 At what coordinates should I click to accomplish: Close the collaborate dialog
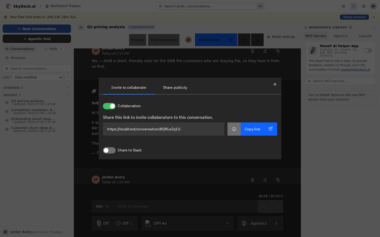275,84
